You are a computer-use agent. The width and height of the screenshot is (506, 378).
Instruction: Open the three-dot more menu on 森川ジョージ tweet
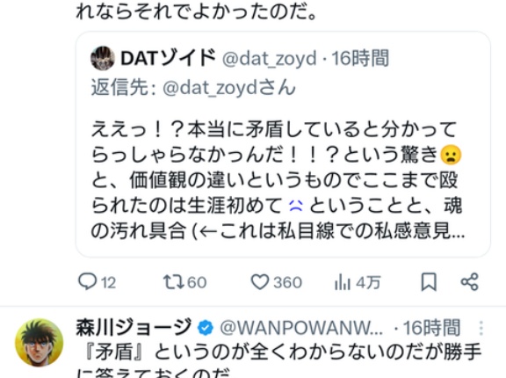pyautogui.click(x=481, y=328)
